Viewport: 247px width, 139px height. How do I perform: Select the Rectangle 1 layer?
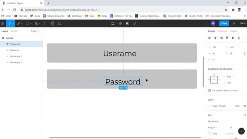pyautogui.click(x=21, y=63)
